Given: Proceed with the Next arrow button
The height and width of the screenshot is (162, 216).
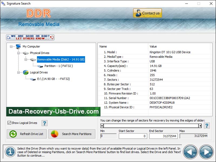Looking at the screenshot, I should (206, 152).
